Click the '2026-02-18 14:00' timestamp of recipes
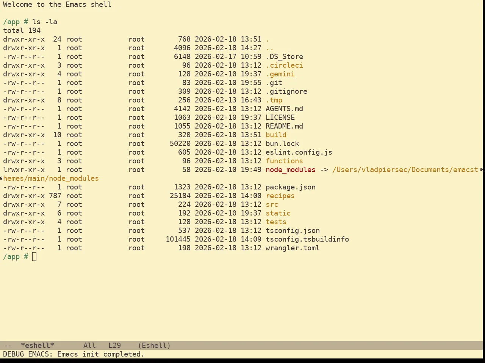Image resolution: width=485 pixels, height=363 pixels. 228,196
